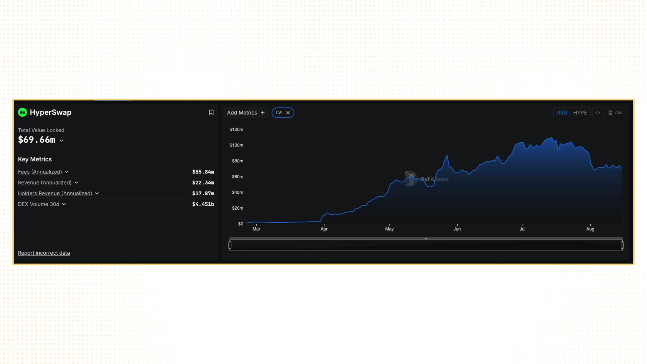Click the HyperSwap title text

coord(51,112)
